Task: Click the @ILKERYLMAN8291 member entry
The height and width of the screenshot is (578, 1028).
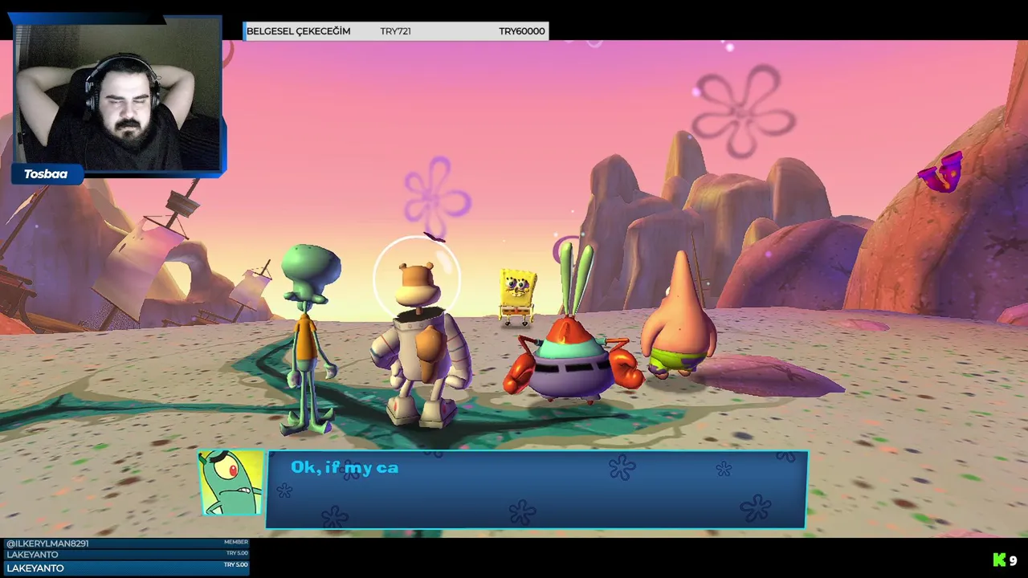Action: pos(127,543)
